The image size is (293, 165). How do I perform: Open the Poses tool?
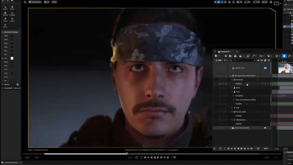tap(12, 8)
